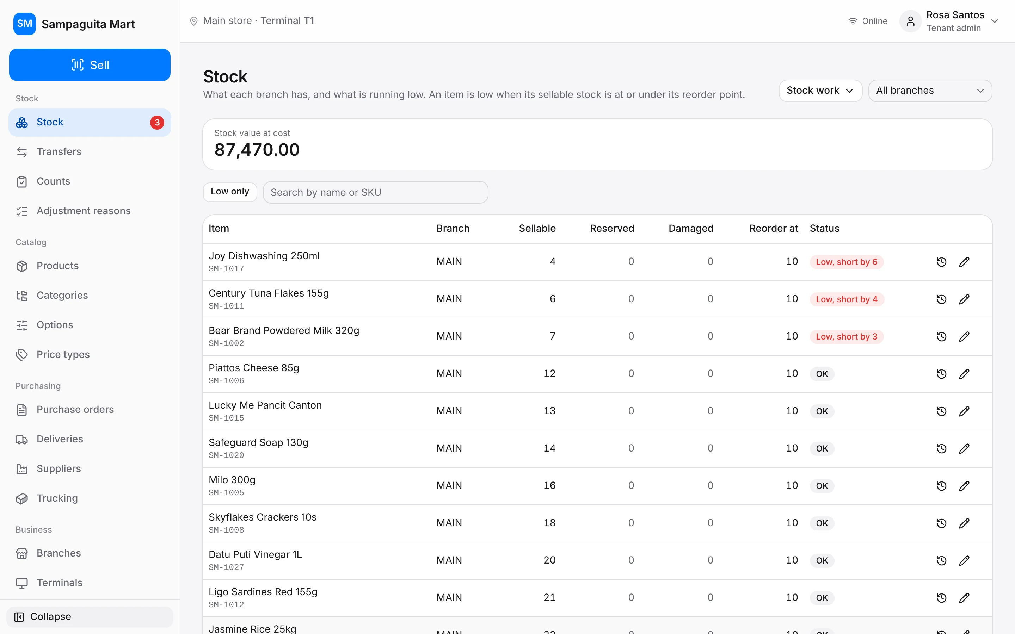This screenshot has width=1015, height=634.
Task: Open Counts in the sidebar
Action: click(x=90, y=181)
